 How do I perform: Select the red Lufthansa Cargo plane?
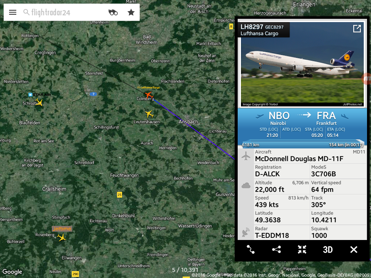click(x=149, y=95)
